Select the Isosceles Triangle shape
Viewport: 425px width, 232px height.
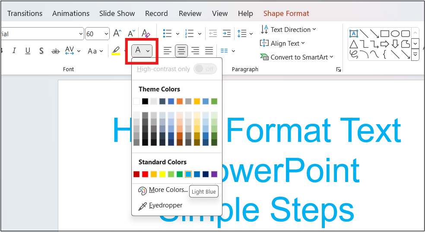[x=353, y=44]
